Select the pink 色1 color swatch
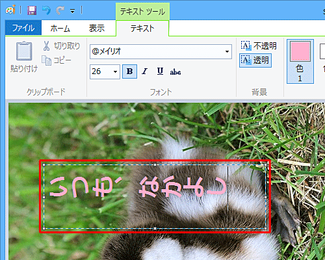Image resolution: width=325 pixels, height=260 pixels. click(300, 61)
